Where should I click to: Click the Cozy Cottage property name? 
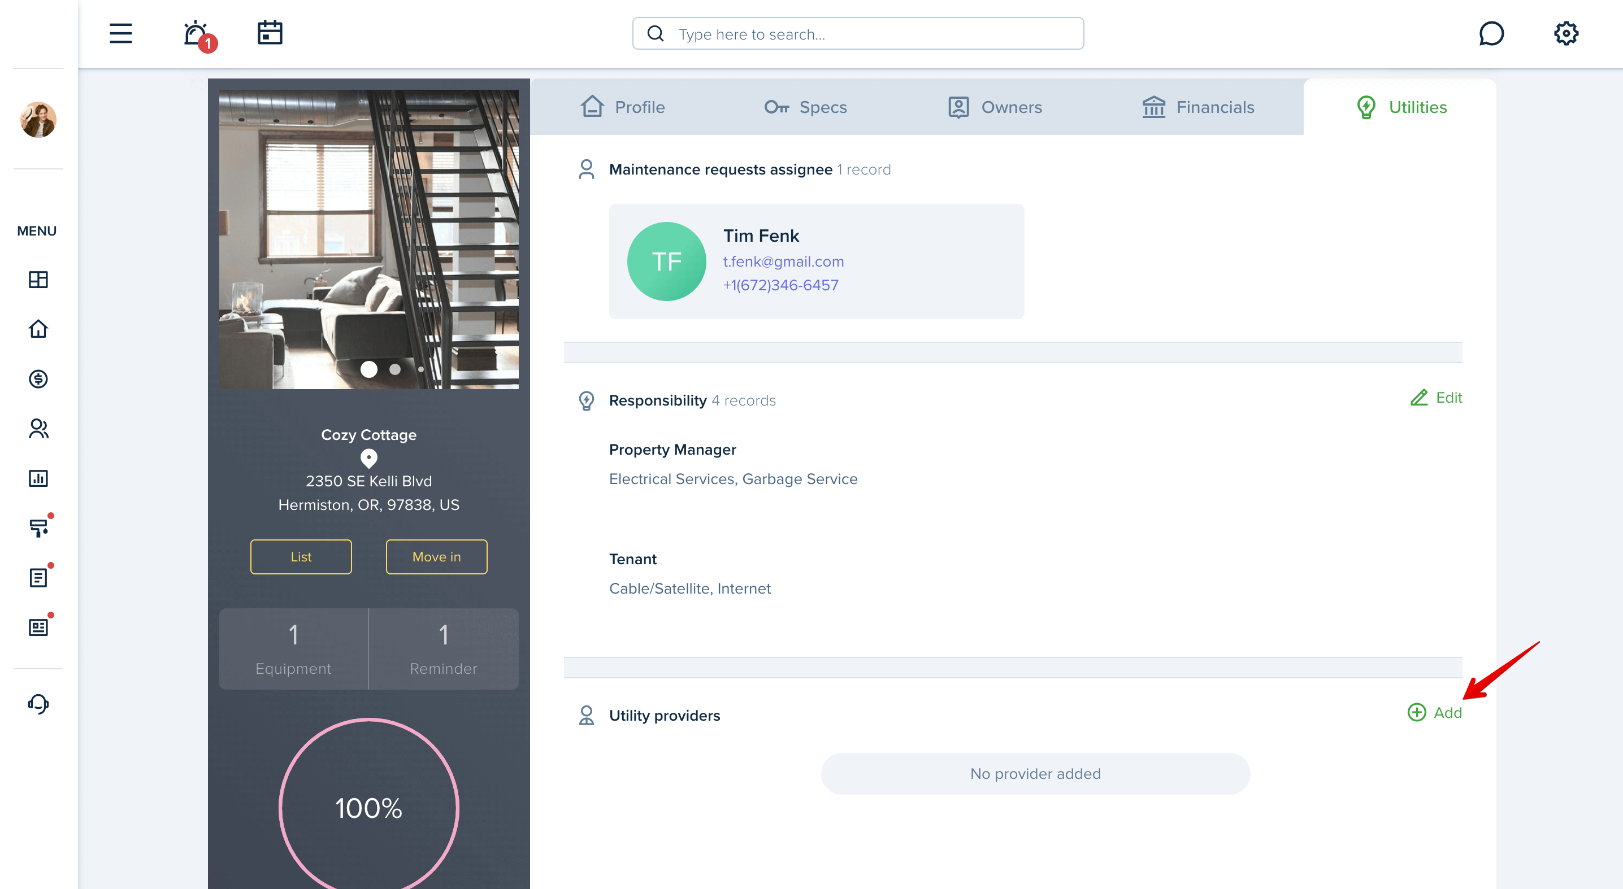coord(368,435)
